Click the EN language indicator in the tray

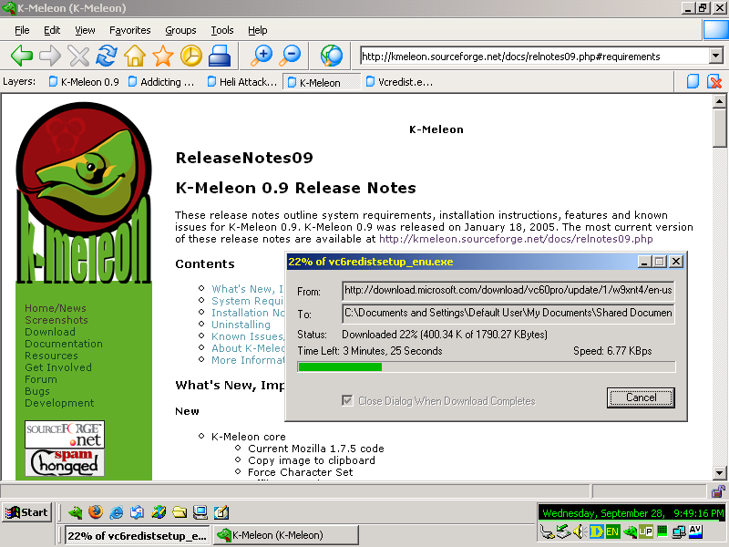(x=612, y=532)
